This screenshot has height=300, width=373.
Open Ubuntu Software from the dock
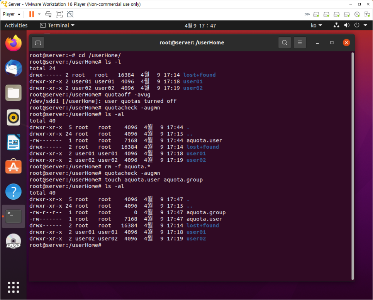[14, 166]
